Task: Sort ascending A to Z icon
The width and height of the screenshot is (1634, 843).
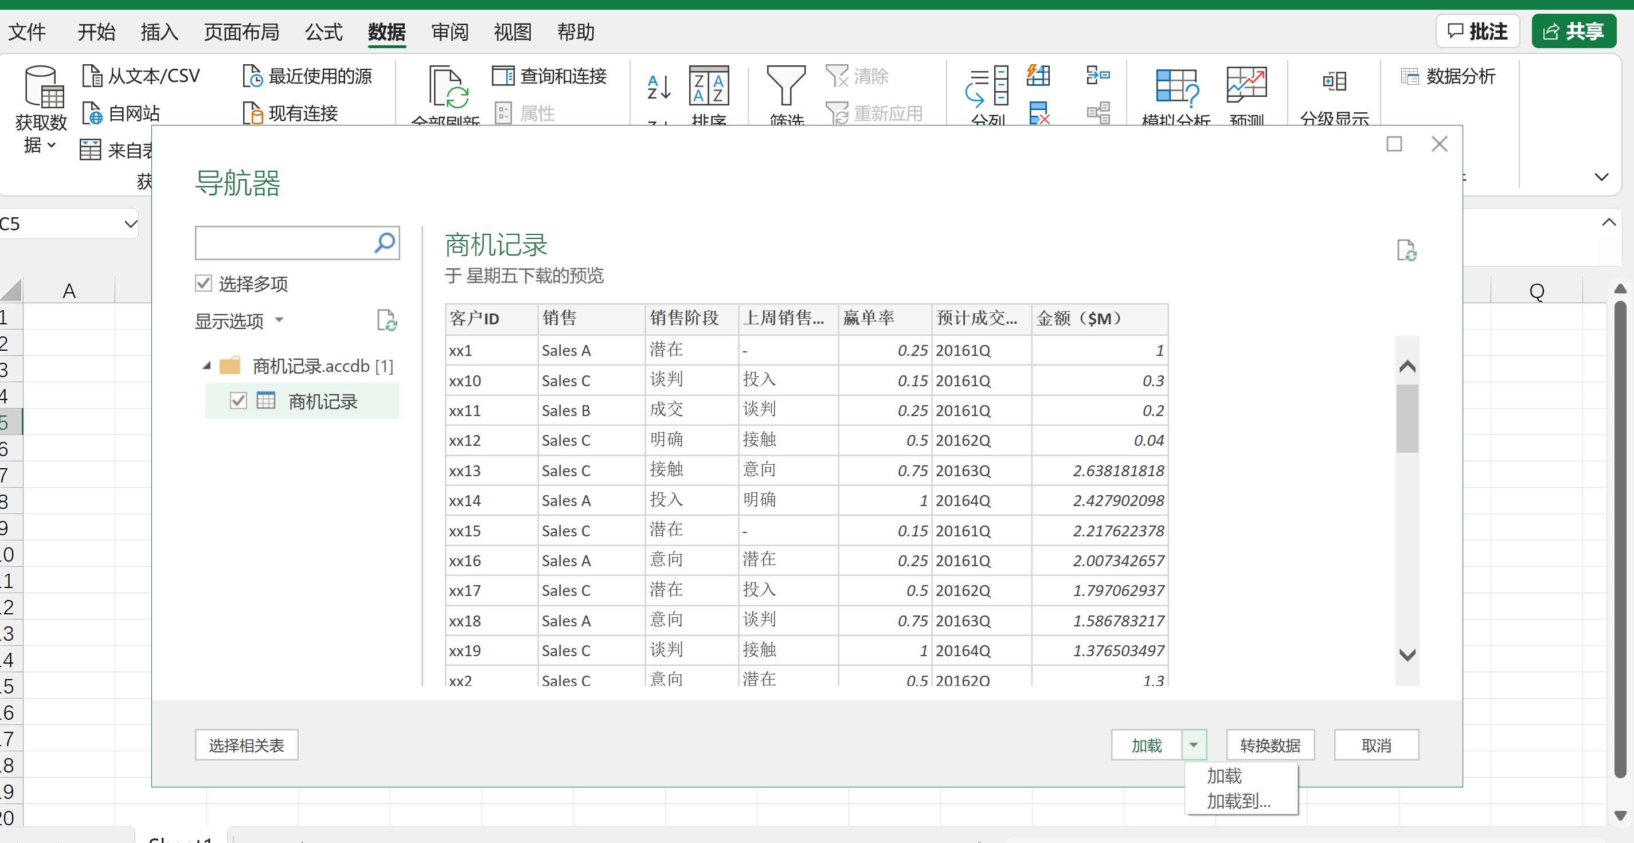Action: click(658, 87)
